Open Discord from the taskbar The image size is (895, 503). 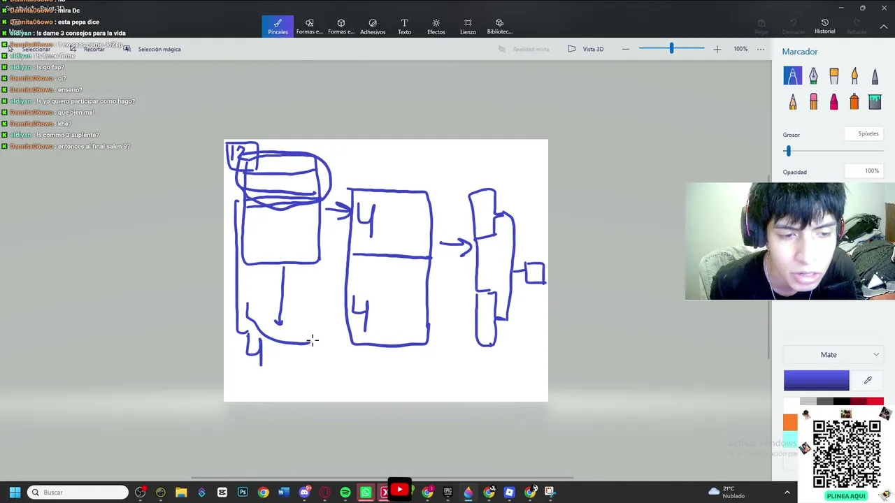[x=304, y=493]
